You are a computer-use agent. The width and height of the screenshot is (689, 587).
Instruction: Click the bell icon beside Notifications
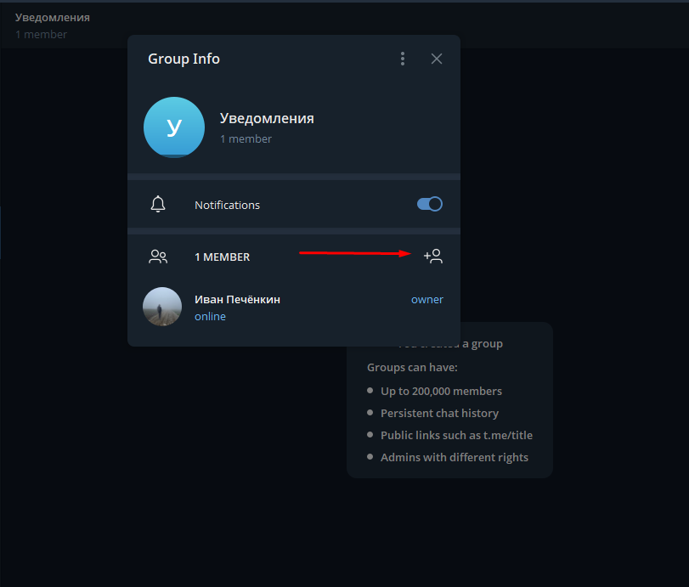point(158,205)
